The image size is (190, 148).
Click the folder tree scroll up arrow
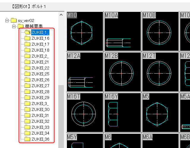[x=61, y=15]
